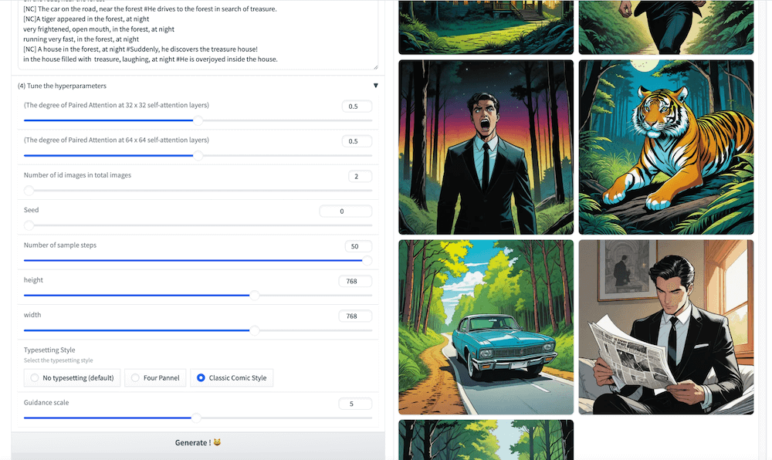The image size is (772, 460).
Task: Click the Guidance scale slider handle
Action: (x=196, y=418)
